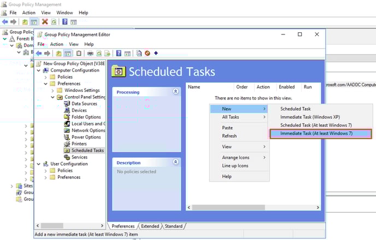This screenshot has width=376, height=240.
Task: Click the Up One Level folder icon in Editor toolbar
Action: [x=58, y=53]
